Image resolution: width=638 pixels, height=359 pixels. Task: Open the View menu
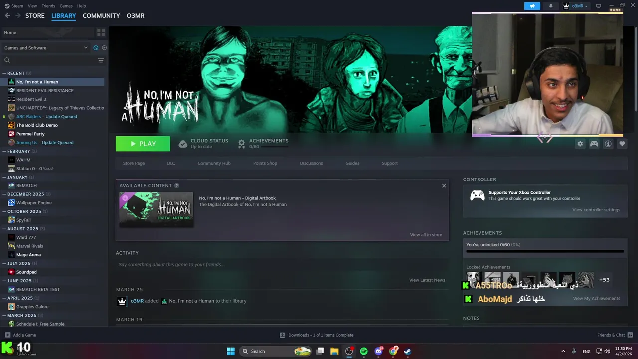[x=32, y=6]
